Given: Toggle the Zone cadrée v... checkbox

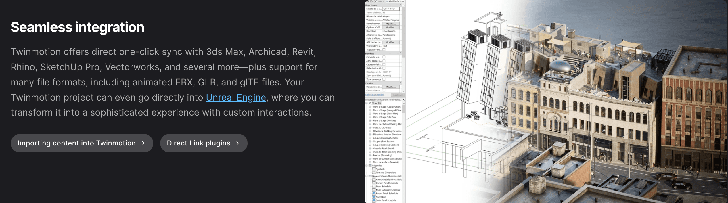Looking at the screenshot, I should pyautogui.click(x=384, y=61).
